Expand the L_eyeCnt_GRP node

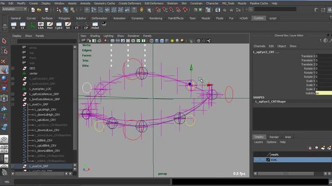[x=13, y=166]
